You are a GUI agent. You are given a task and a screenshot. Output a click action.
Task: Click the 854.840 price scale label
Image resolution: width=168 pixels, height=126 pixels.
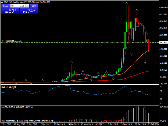tap(164, 21)
